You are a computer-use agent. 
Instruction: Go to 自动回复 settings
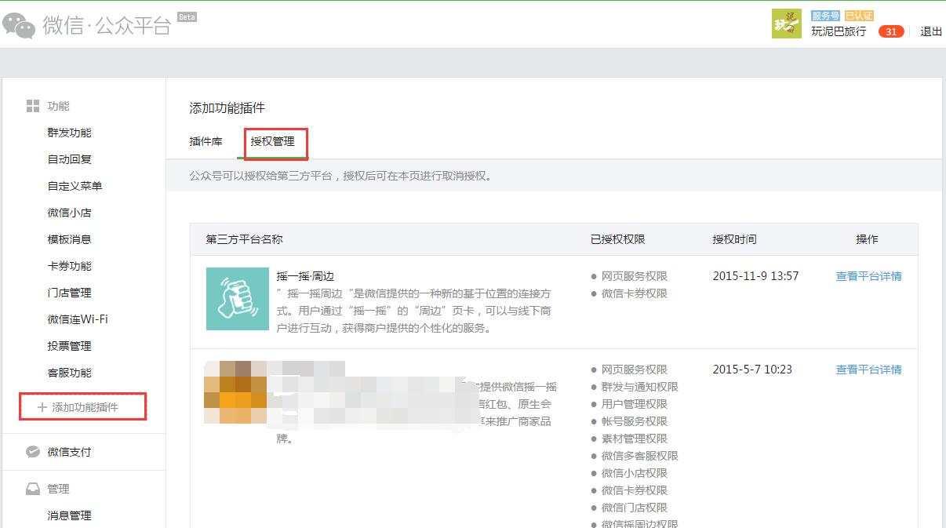pos(70,159)
